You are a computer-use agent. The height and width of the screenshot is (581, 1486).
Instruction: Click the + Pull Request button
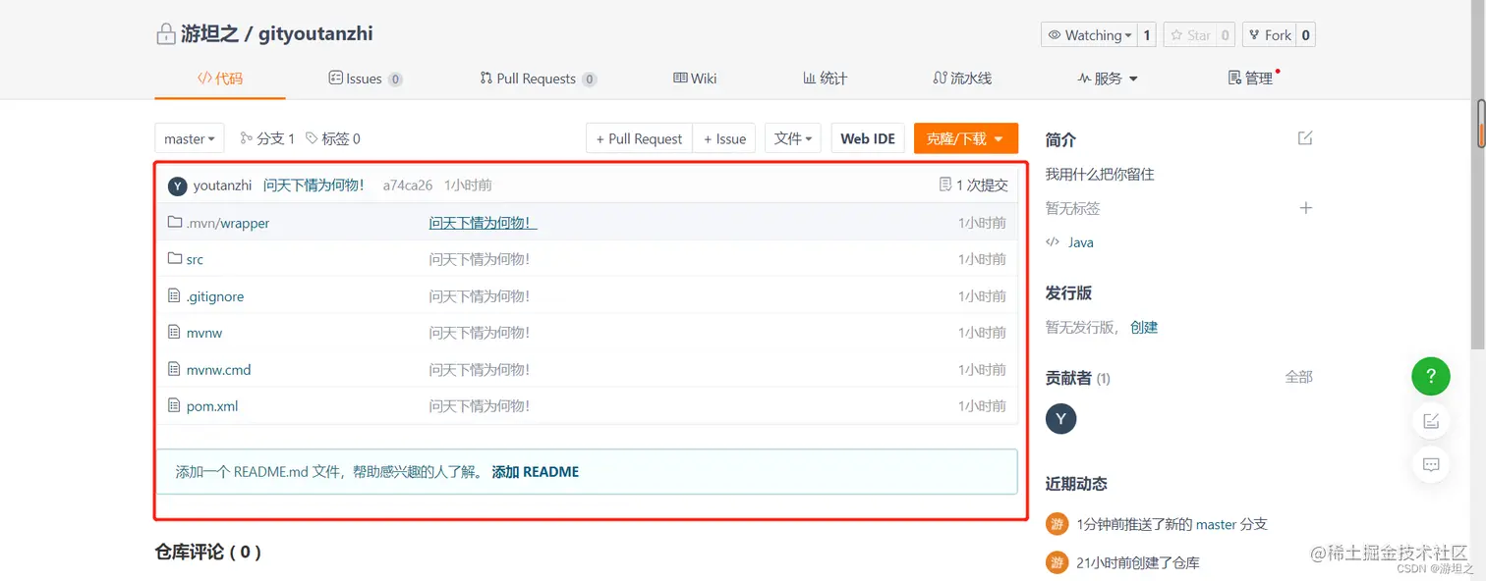click(x=640, y=138)
